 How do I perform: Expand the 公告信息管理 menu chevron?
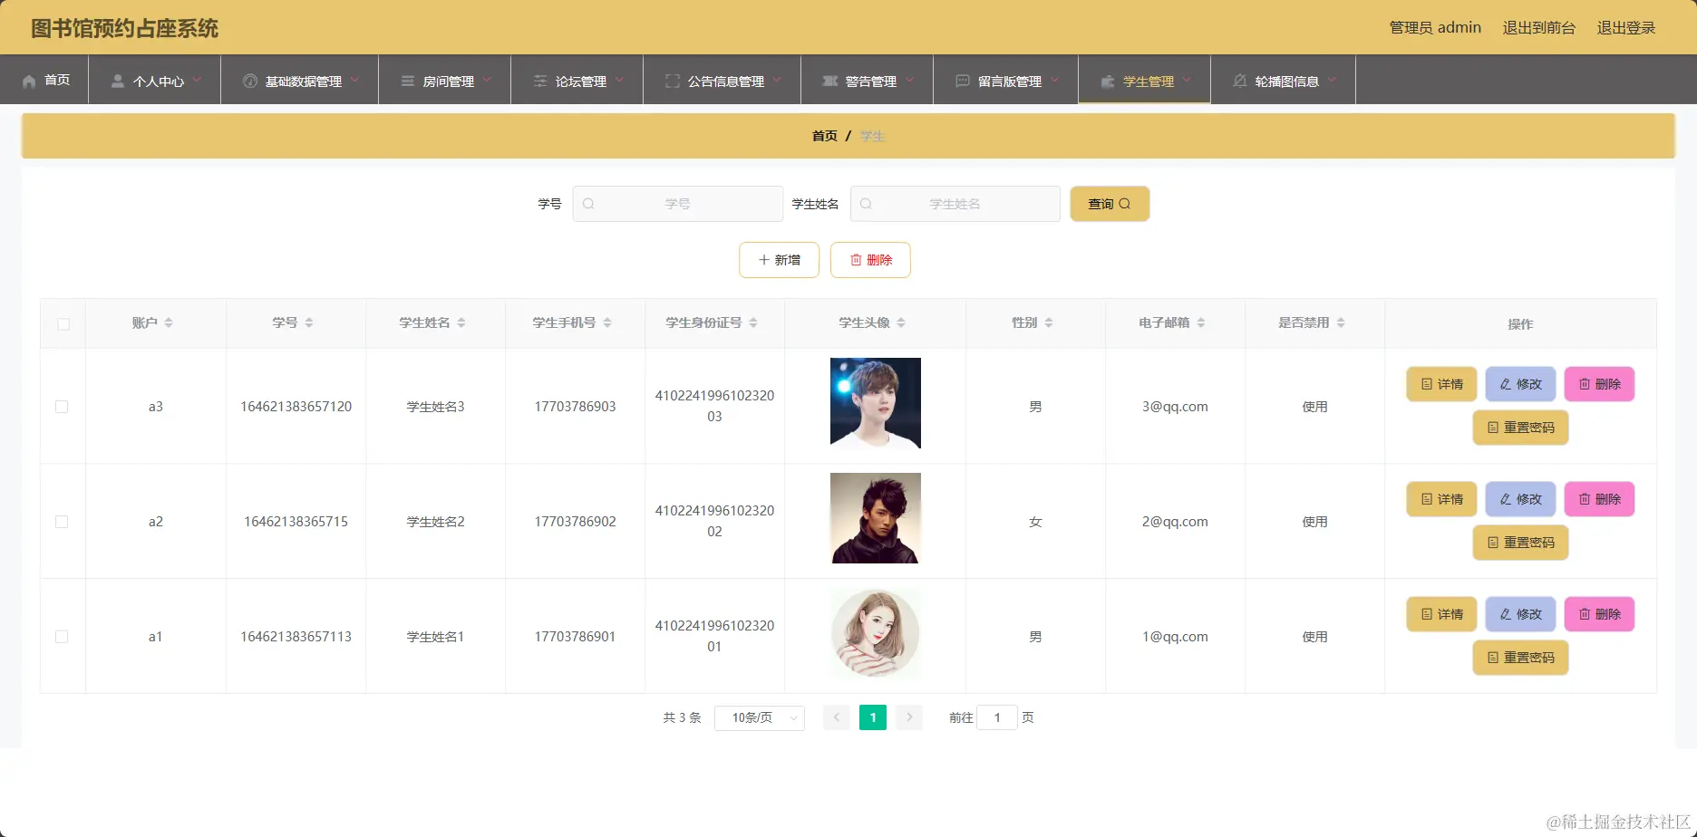click(x=777, y=80)
